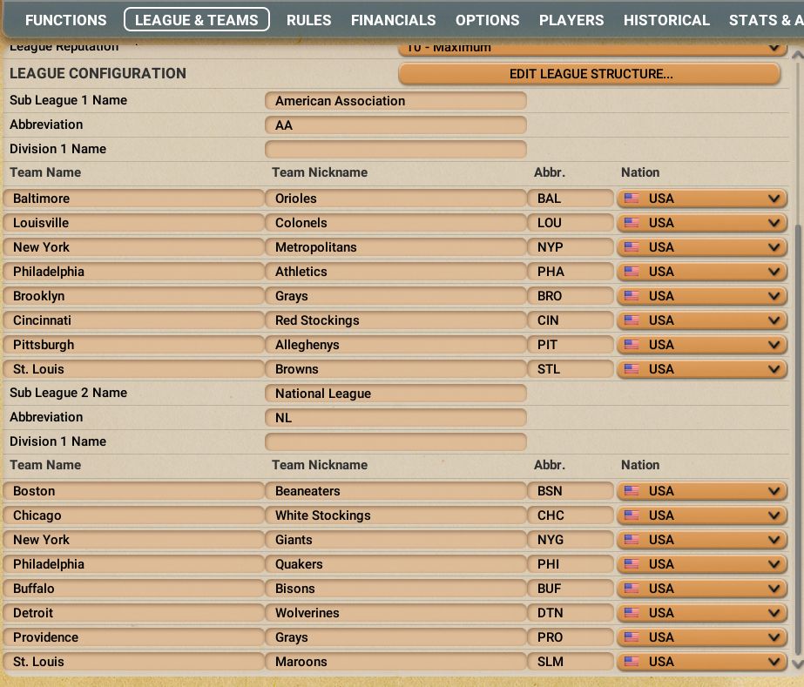The height and width of the screenshot is (687, 804).
Task: Edit Sub League 2 Name field National League
Action: [395, 394]
